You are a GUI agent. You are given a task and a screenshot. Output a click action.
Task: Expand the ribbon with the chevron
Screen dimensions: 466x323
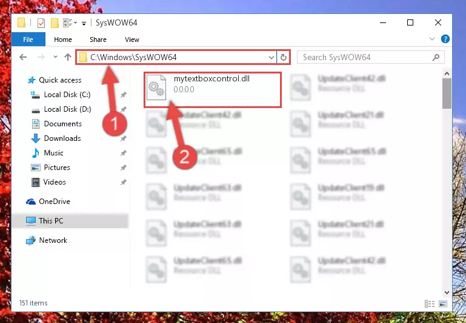432,39
